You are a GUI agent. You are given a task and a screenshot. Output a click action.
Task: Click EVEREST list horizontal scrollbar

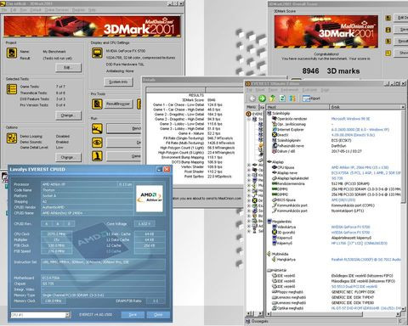[x=317, y=314]
